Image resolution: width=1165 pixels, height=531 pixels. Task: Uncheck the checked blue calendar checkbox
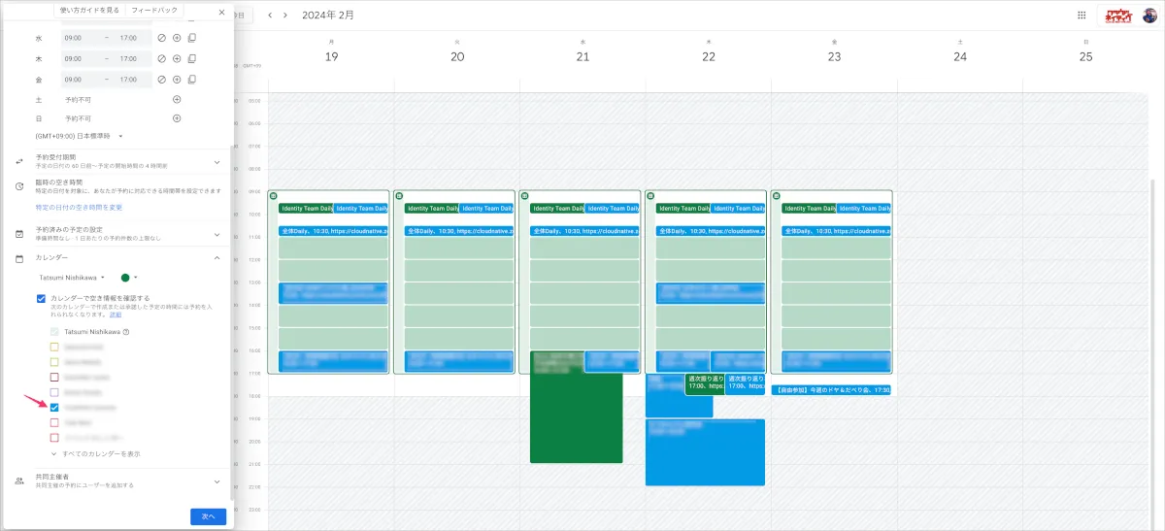[54, 408]
